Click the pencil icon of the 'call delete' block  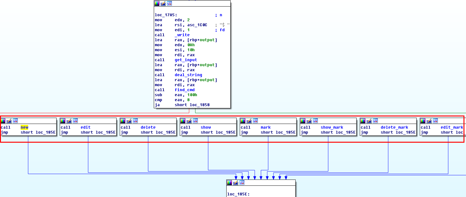(129, 121)
